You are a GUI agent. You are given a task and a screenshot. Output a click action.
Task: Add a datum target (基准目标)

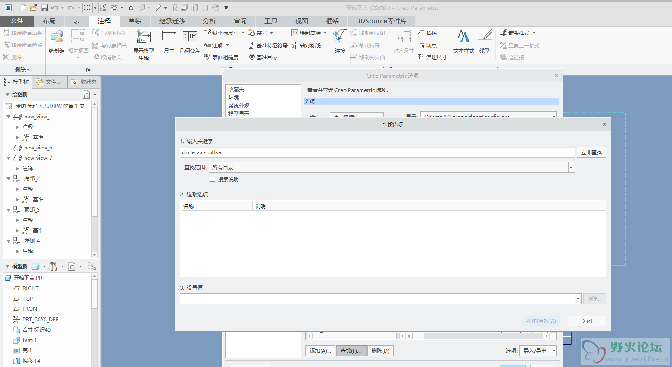coord(263,57)
